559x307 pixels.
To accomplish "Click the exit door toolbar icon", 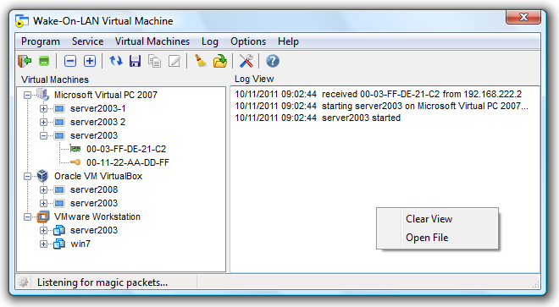I will coord(25,61).
